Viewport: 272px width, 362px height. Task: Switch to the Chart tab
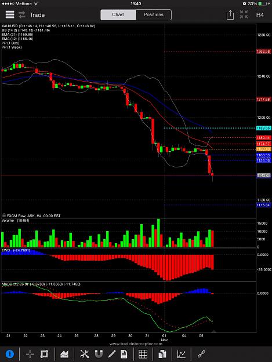118,14
